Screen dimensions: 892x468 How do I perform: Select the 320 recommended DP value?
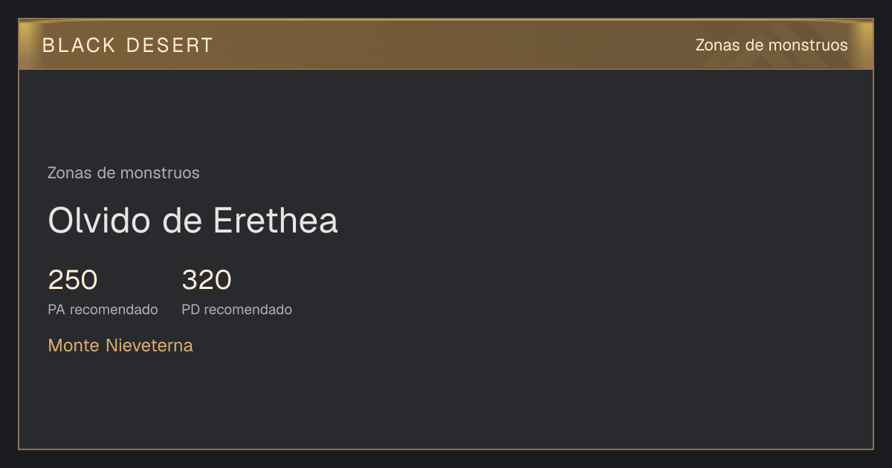[x=207, y=280]
